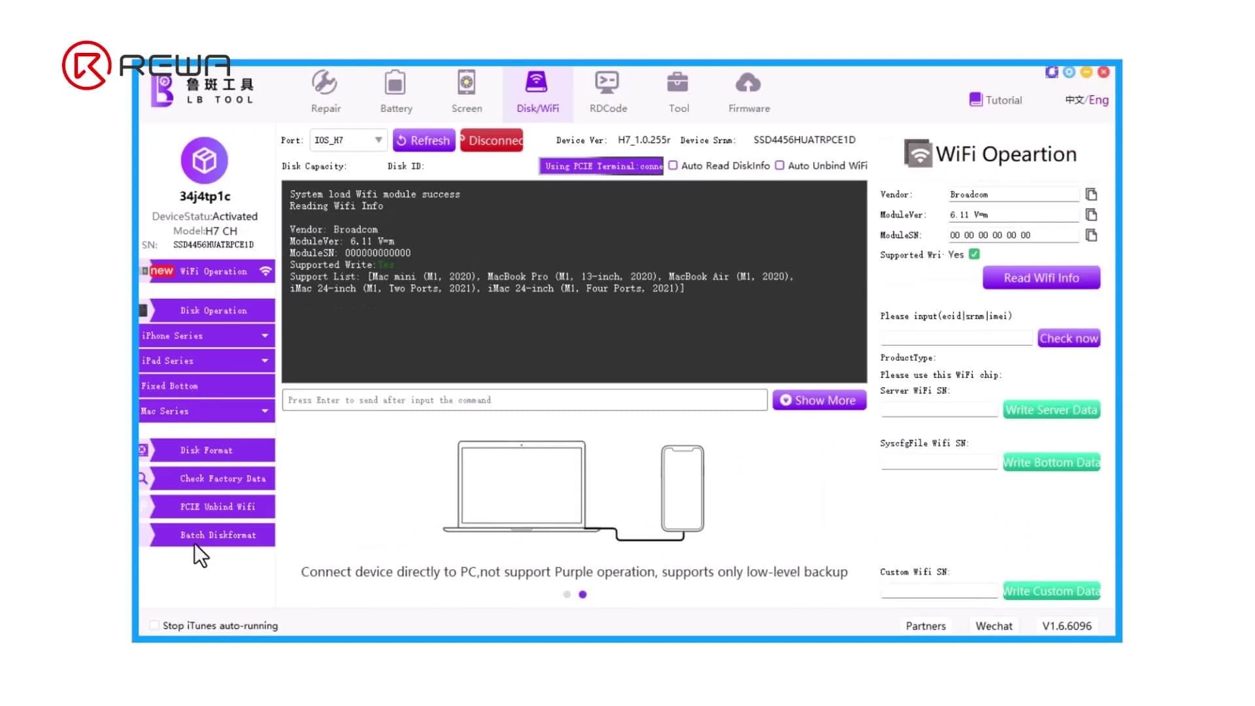Open the Wechat link
The height and width of the screenshot is (706, 1255).
coord(994,626)
